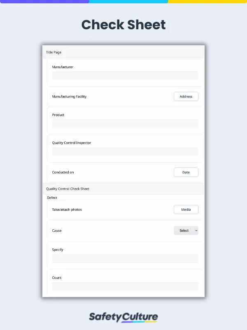Collapse the Title Page section header
The image size is (247, 330).
123,52
